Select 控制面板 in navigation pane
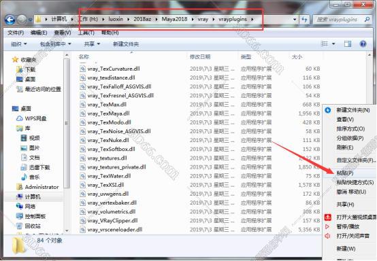Viewport: 377px width, 261px height. [x=31, y=216]
